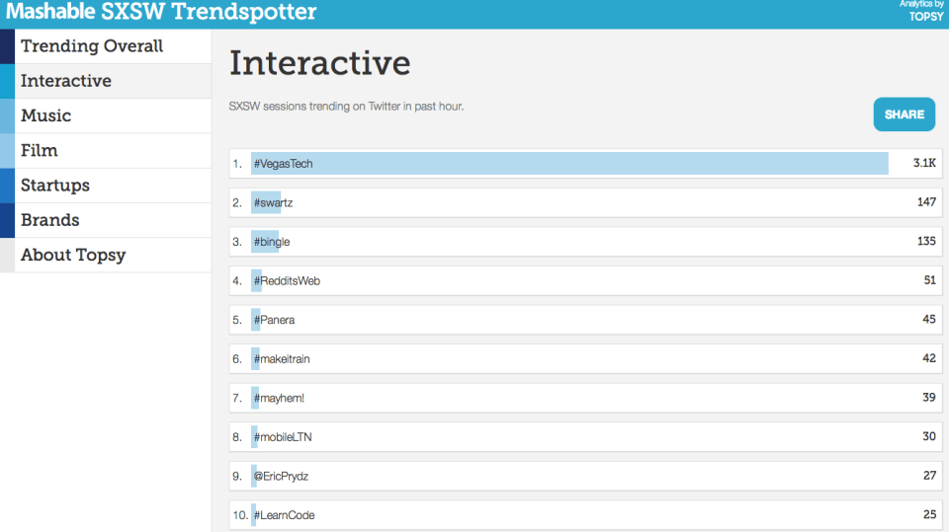The width and height of the screenshot is (949, 532).
Task: Go to the Startups section
Action: (x=55, y=186)
